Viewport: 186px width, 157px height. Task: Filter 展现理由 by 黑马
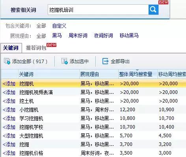(x=57, y=36)
